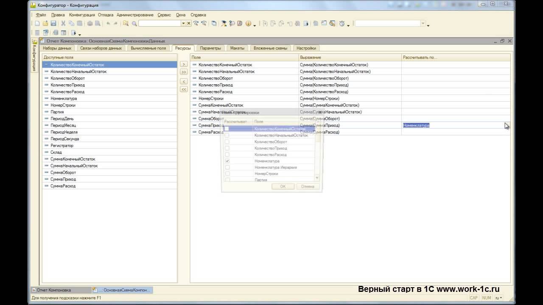Viewport: 543px width, 305px height.
Task: Select Склад in available fields list
Action: point(56,152)
